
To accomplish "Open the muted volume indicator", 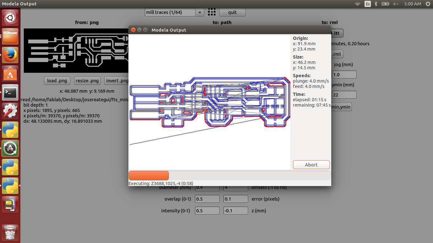I will click(x=396, y=4).
